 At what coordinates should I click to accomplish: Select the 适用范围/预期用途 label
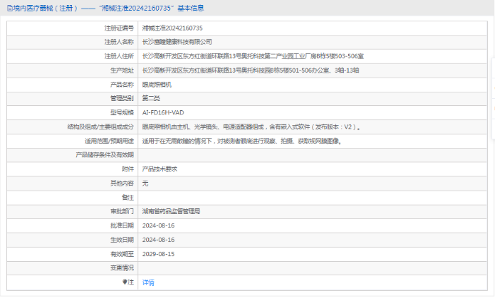coord(109,142)
